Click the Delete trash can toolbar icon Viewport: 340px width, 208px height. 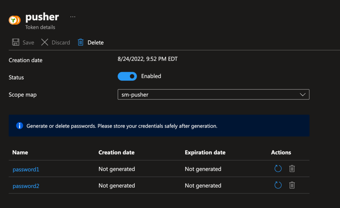click(80, 42)
